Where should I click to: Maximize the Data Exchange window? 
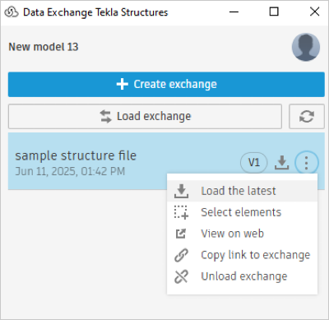pos(274,12)
